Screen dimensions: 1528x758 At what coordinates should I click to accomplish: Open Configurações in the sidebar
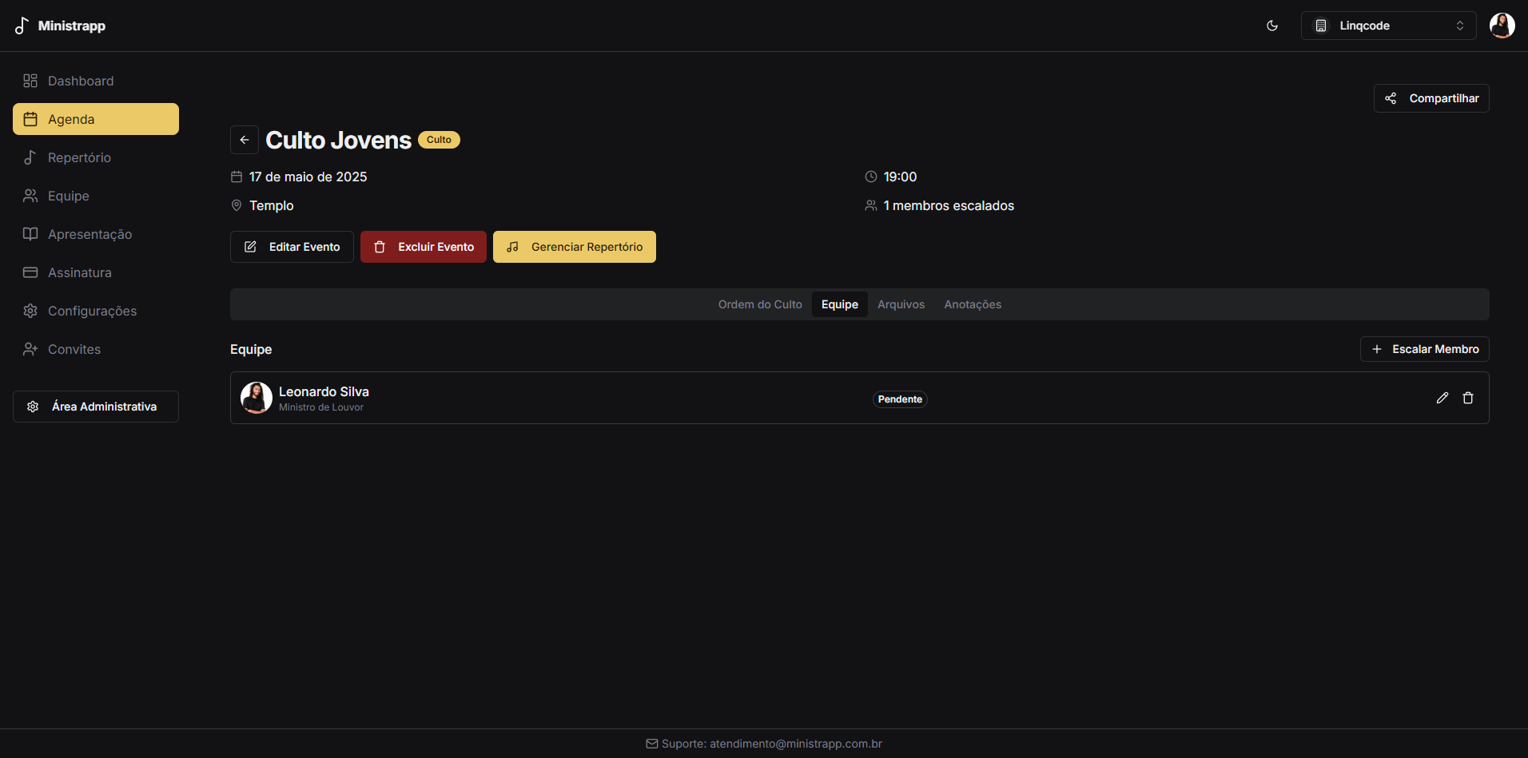coord(92,311)
